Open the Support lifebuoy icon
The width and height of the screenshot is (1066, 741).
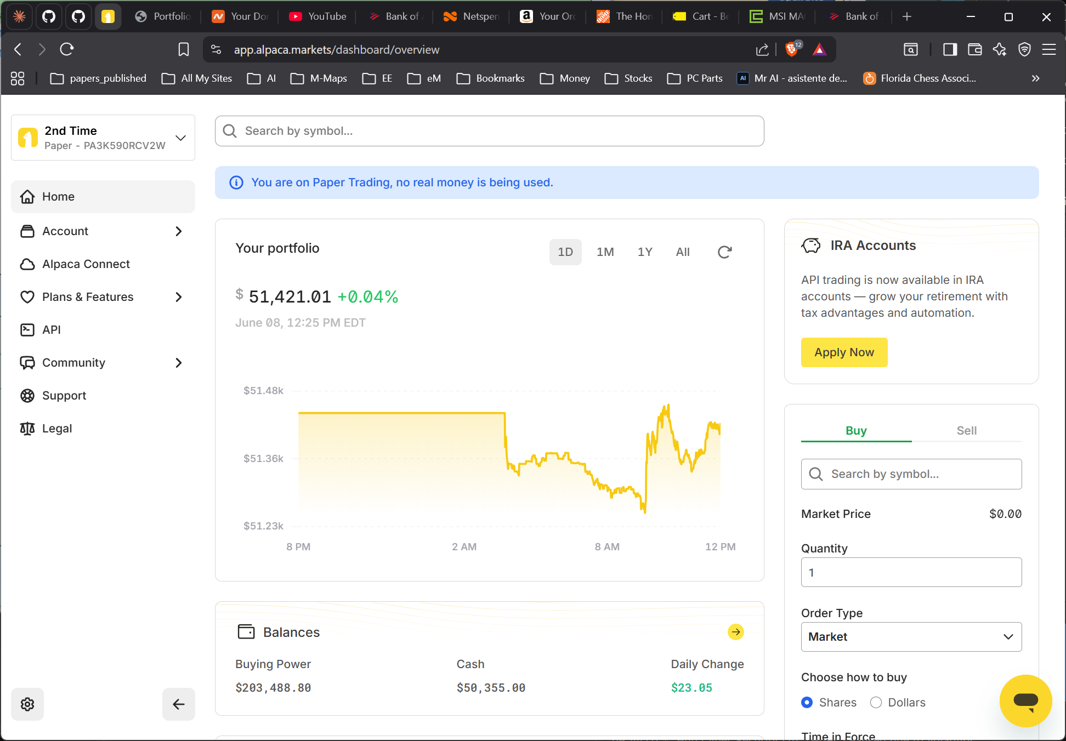coord(27,396)
